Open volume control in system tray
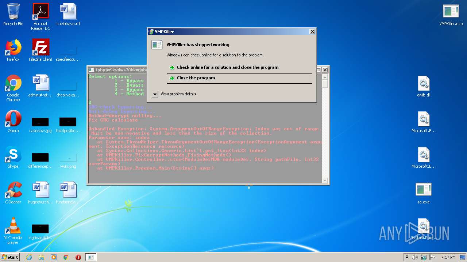The height and width of the screenshot is (262, 467). [415, 257]
